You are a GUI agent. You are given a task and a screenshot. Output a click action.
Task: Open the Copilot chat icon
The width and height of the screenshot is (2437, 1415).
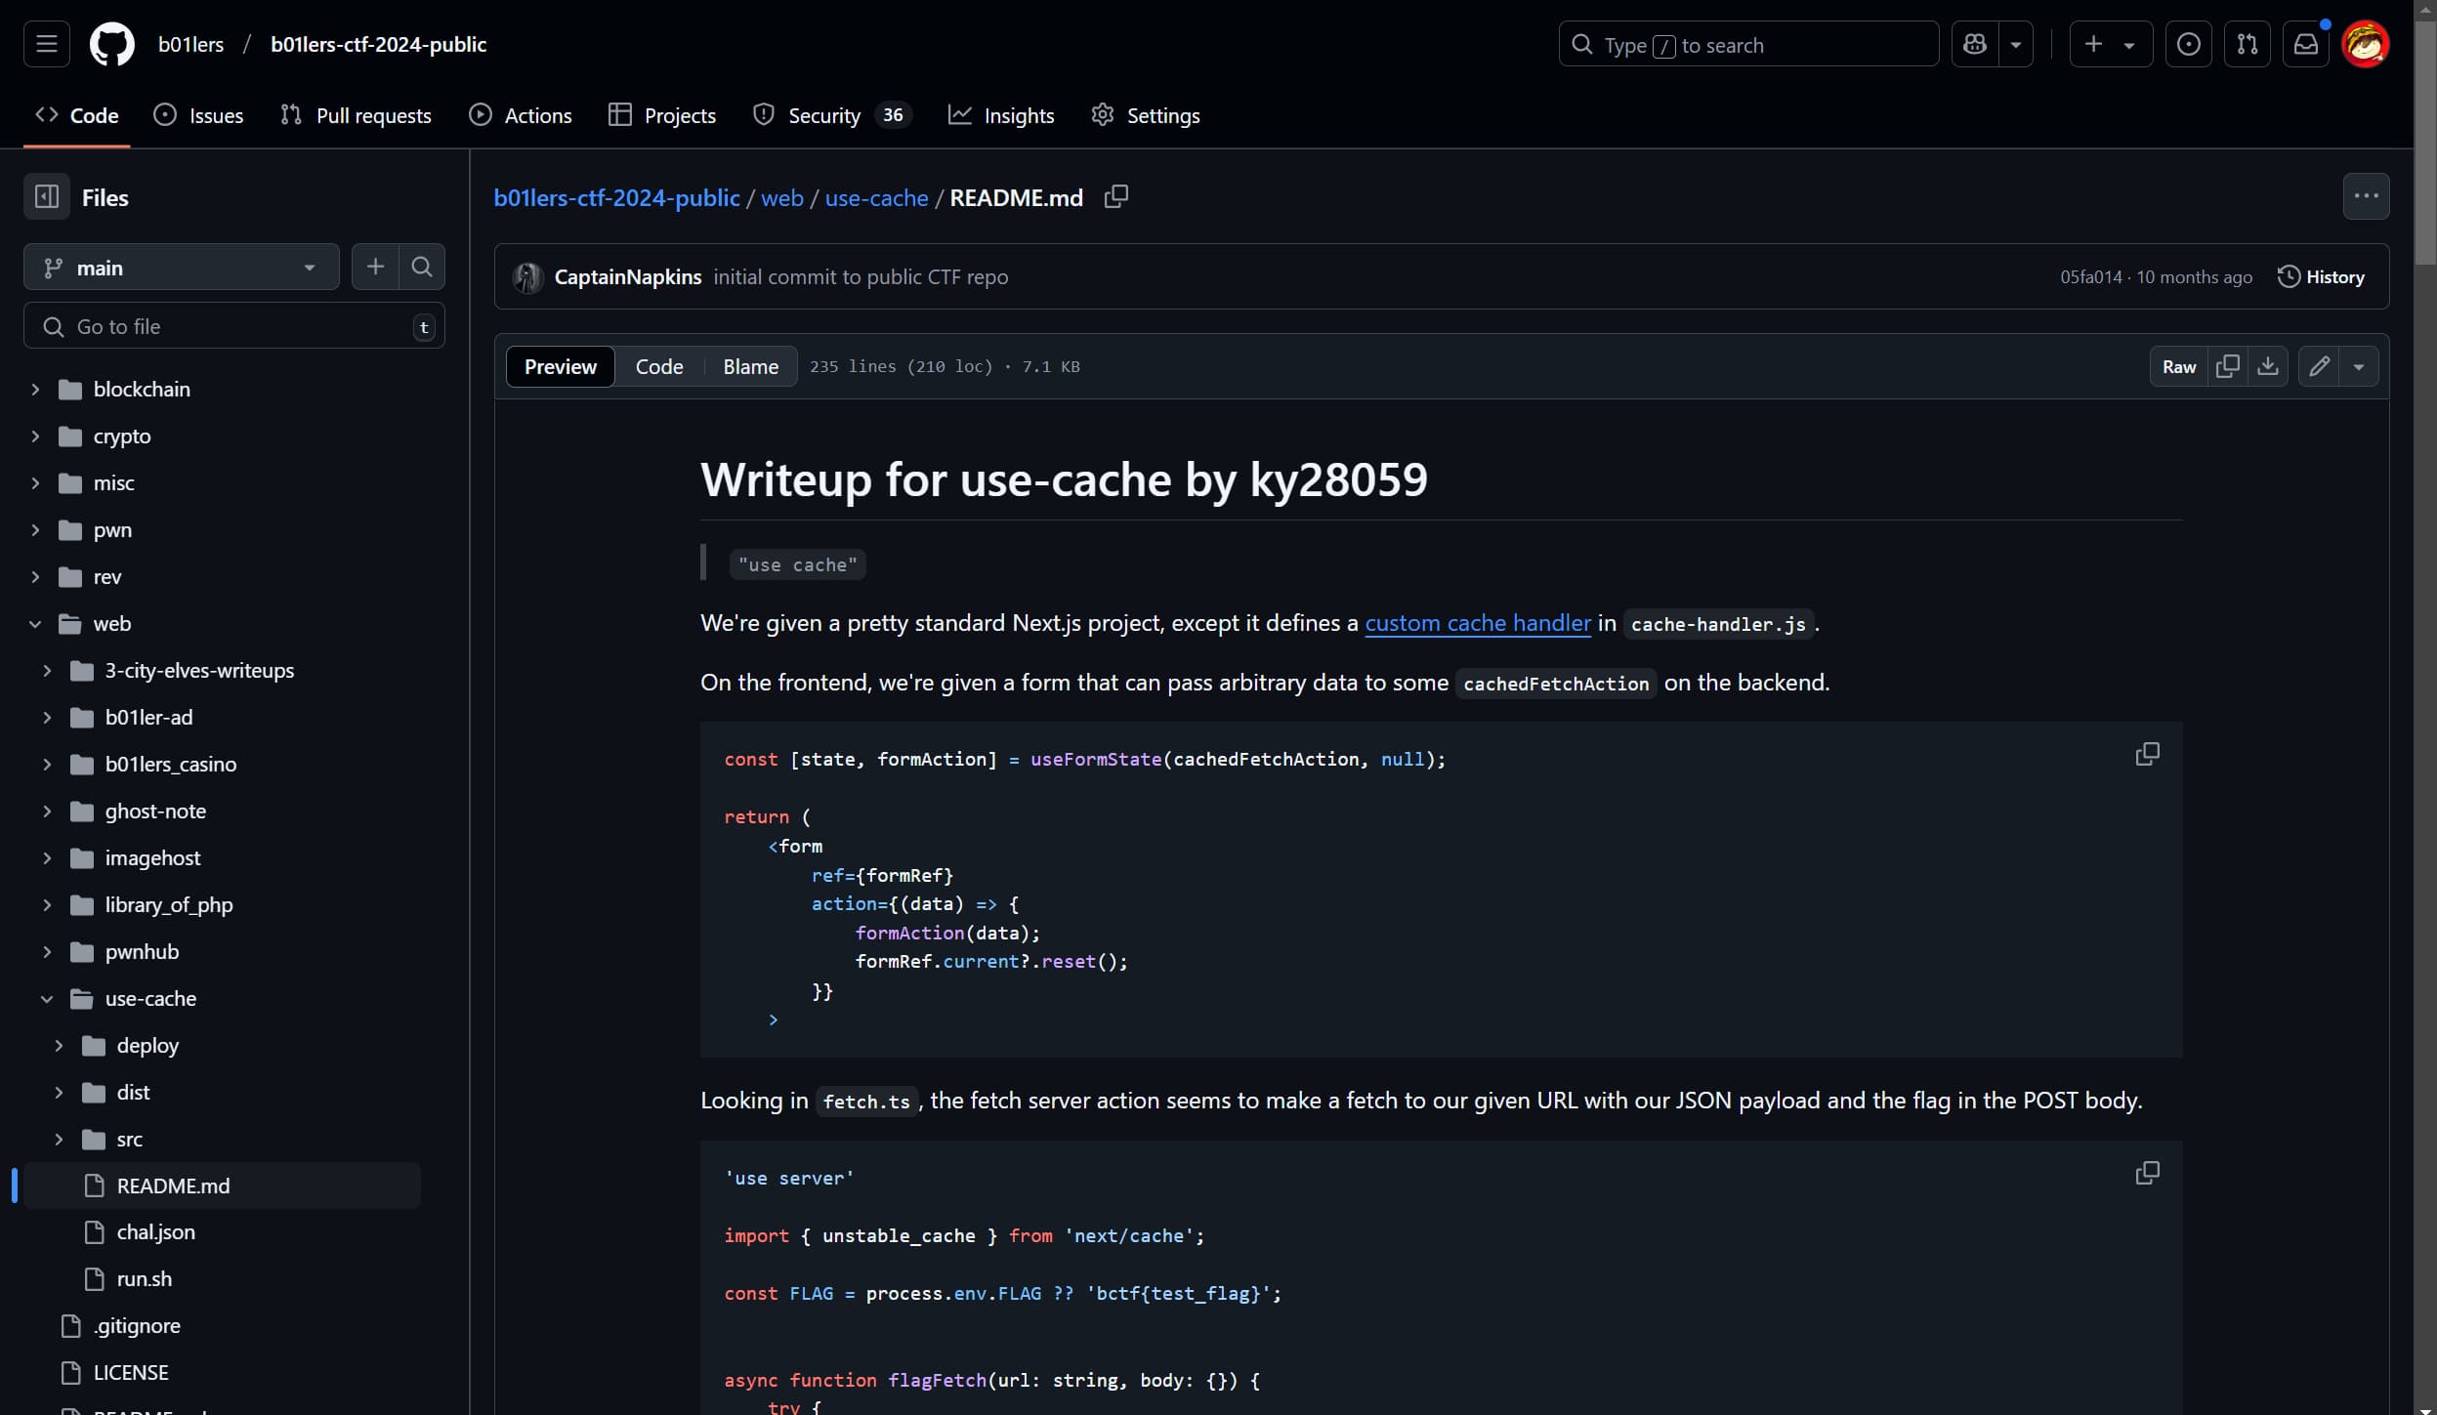tap(1975, 44)
